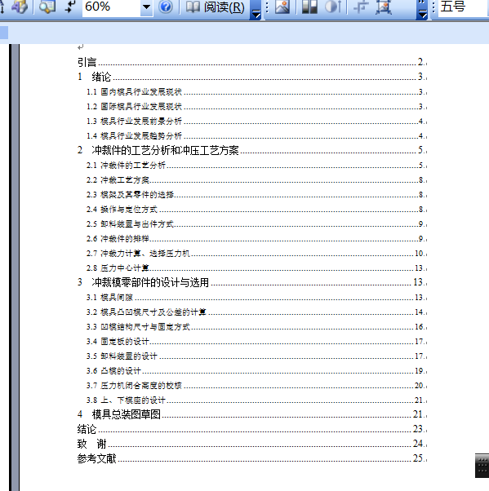Expand the zoom percentage dropdown arrow
The image size is (489, 491).
(146, 7)
